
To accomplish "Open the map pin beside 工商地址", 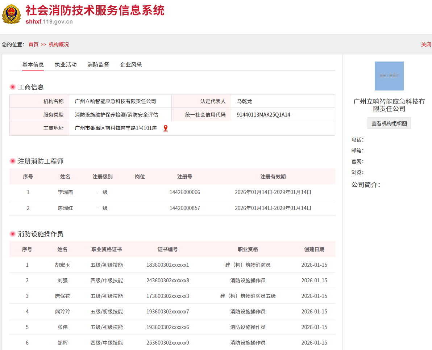I will (166, 128).
